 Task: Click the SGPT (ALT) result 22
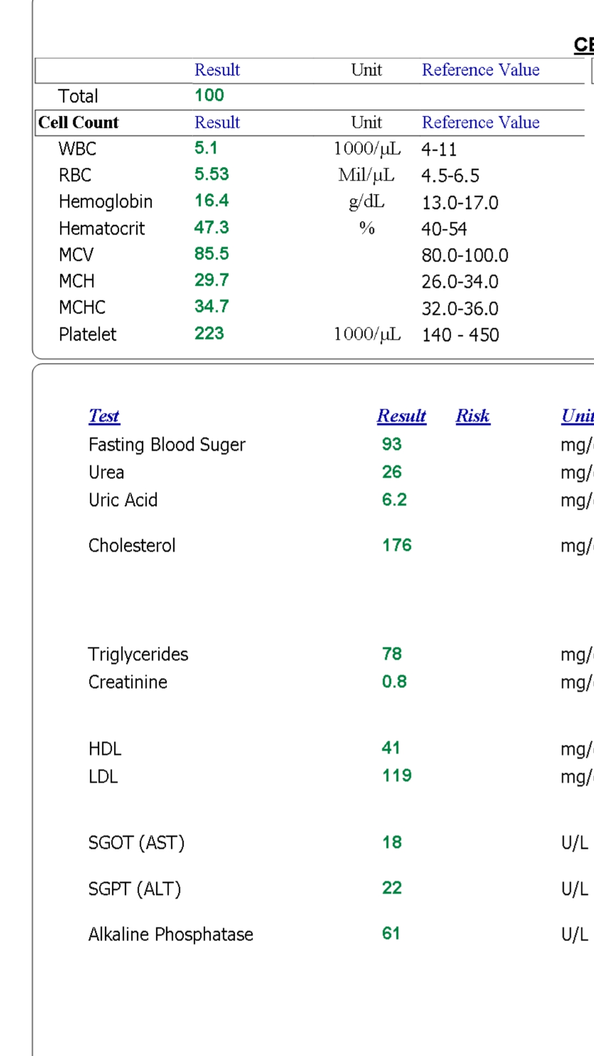pos(392,888)
